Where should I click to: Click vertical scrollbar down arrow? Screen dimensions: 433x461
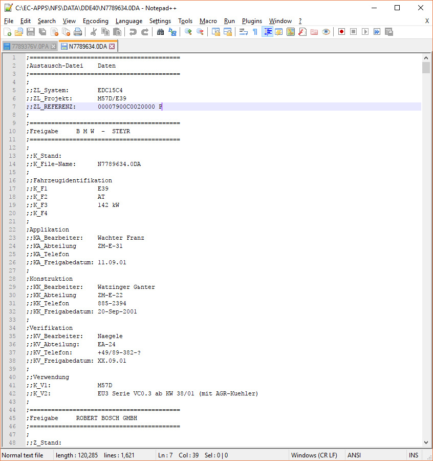[426, 443]
